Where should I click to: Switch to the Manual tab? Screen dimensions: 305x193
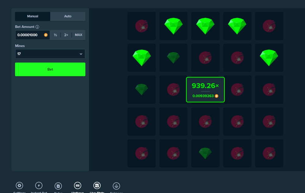click(x=33, y=16)
